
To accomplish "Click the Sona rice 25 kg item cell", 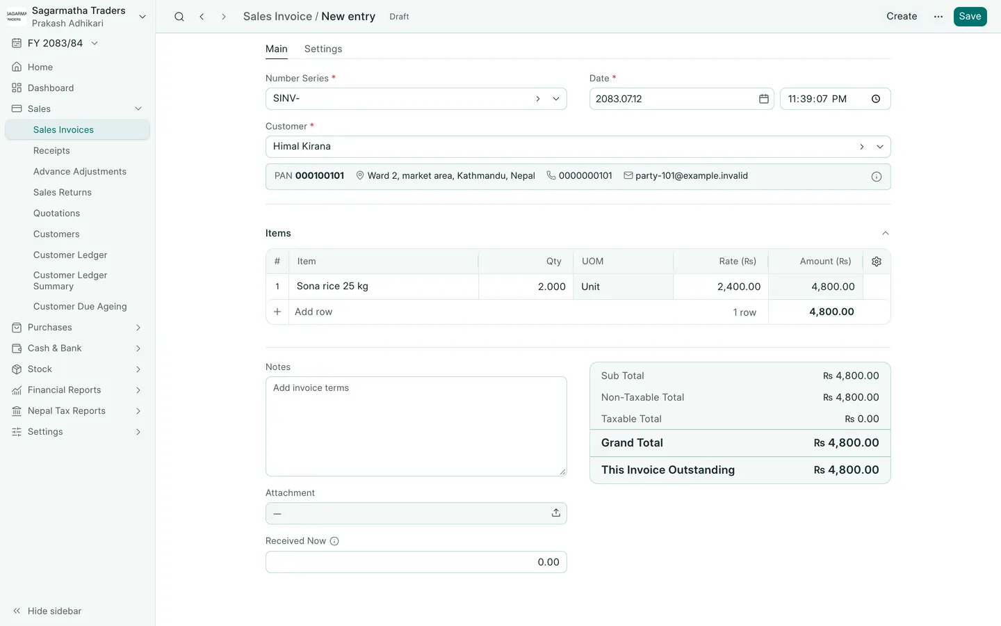I will coord(384,287).
